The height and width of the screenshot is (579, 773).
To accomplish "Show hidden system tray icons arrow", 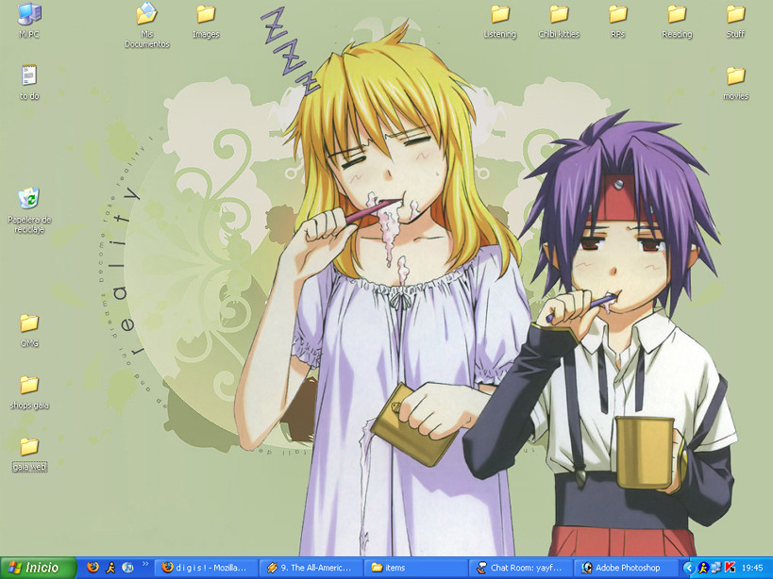I will coord(689,569).
